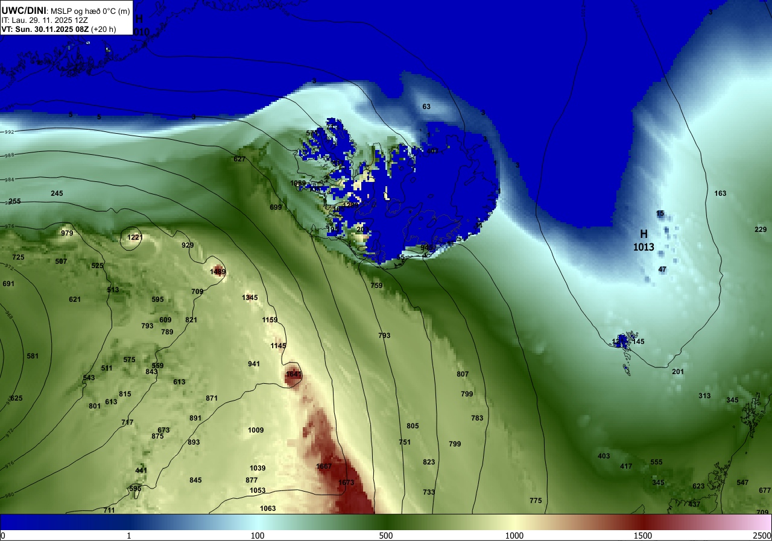Click the 1009 map value

click(x=256, y=430)
